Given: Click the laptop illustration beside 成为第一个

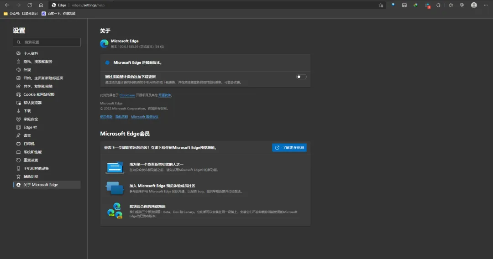Looking at the screenshot, I should point(115,167).
